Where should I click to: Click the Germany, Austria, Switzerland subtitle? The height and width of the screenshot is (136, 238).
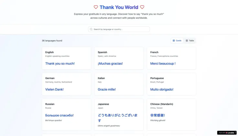(59, 82)
